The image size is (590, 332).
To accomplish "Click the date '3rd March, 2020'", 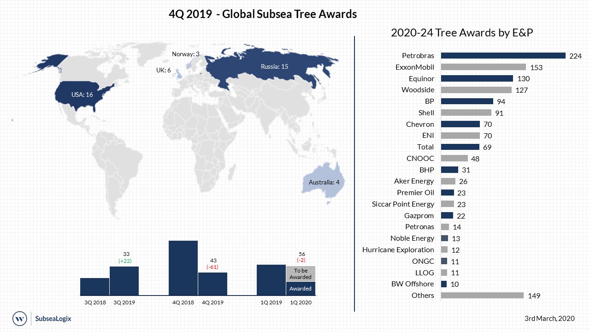I will [549, 319].
